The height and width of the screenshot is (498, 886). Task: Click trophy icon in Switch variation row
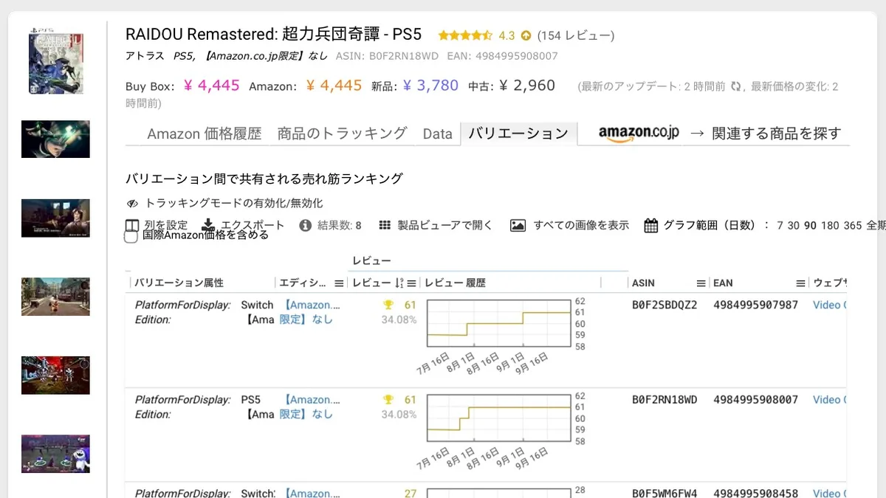388,305
